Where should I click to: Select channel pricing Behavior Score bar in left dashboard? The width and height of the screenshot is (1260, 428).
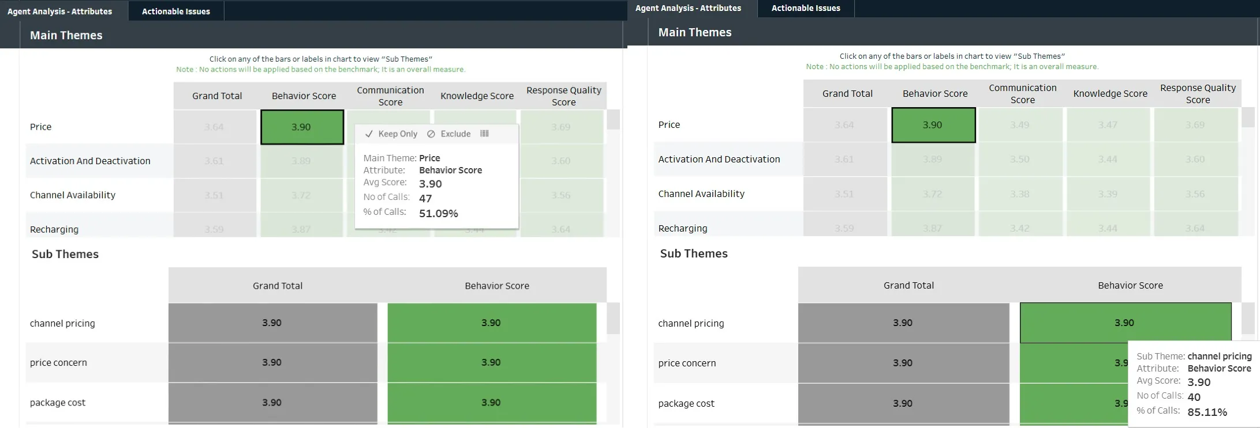(492, 323)
